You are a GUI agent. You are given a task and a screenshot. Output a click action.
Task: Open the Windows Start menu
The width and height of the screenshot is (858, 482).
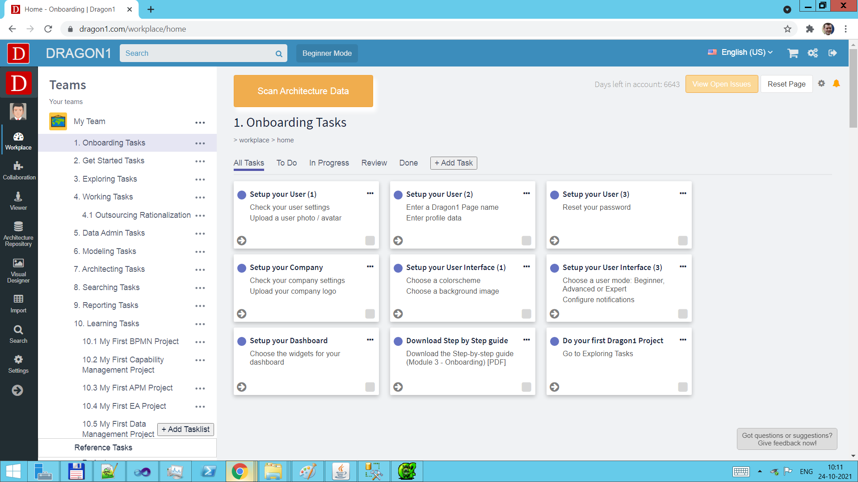pyautogui.click(x=13, y=471)
